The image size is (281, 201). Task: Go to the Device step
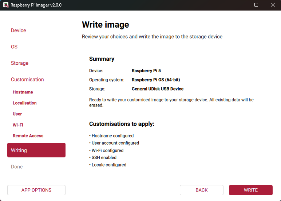point(19,31)
